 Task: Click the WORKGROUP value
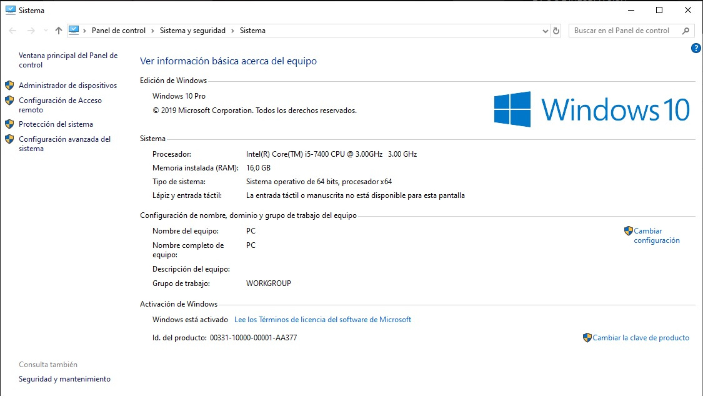[269, 283]
